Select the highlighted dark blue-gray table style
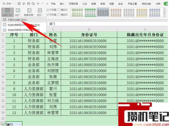 [103, 13]
